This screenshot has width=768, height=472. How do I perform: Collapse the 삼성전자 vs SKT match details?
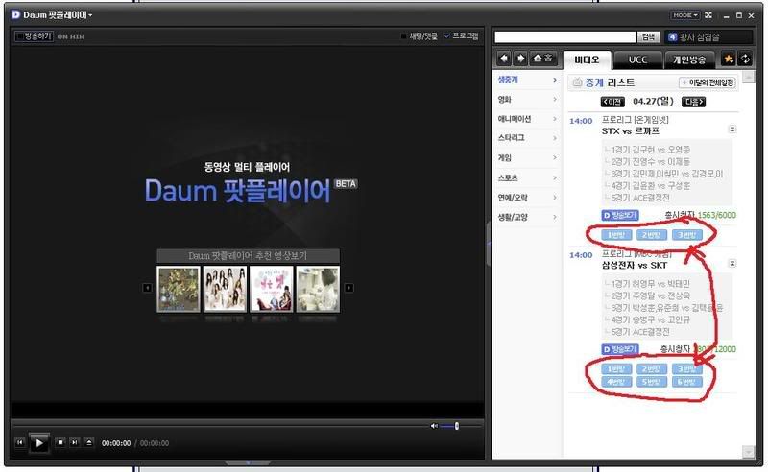pyautogui.click(x=732, y=264)
